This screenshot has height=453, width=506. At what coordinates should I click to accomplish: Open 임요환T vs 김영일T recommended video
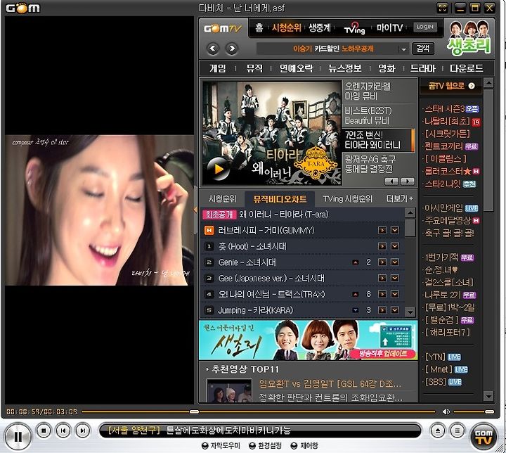coord(330,383)
